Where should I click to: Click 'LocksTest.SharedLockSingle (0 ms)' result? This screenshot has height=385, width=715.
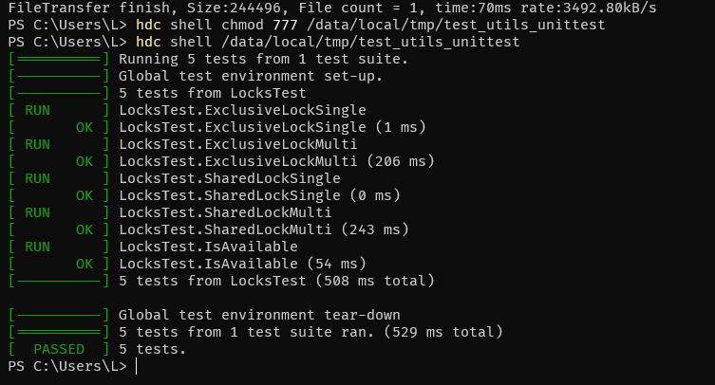pyautogui.click(x=259, y=195)
